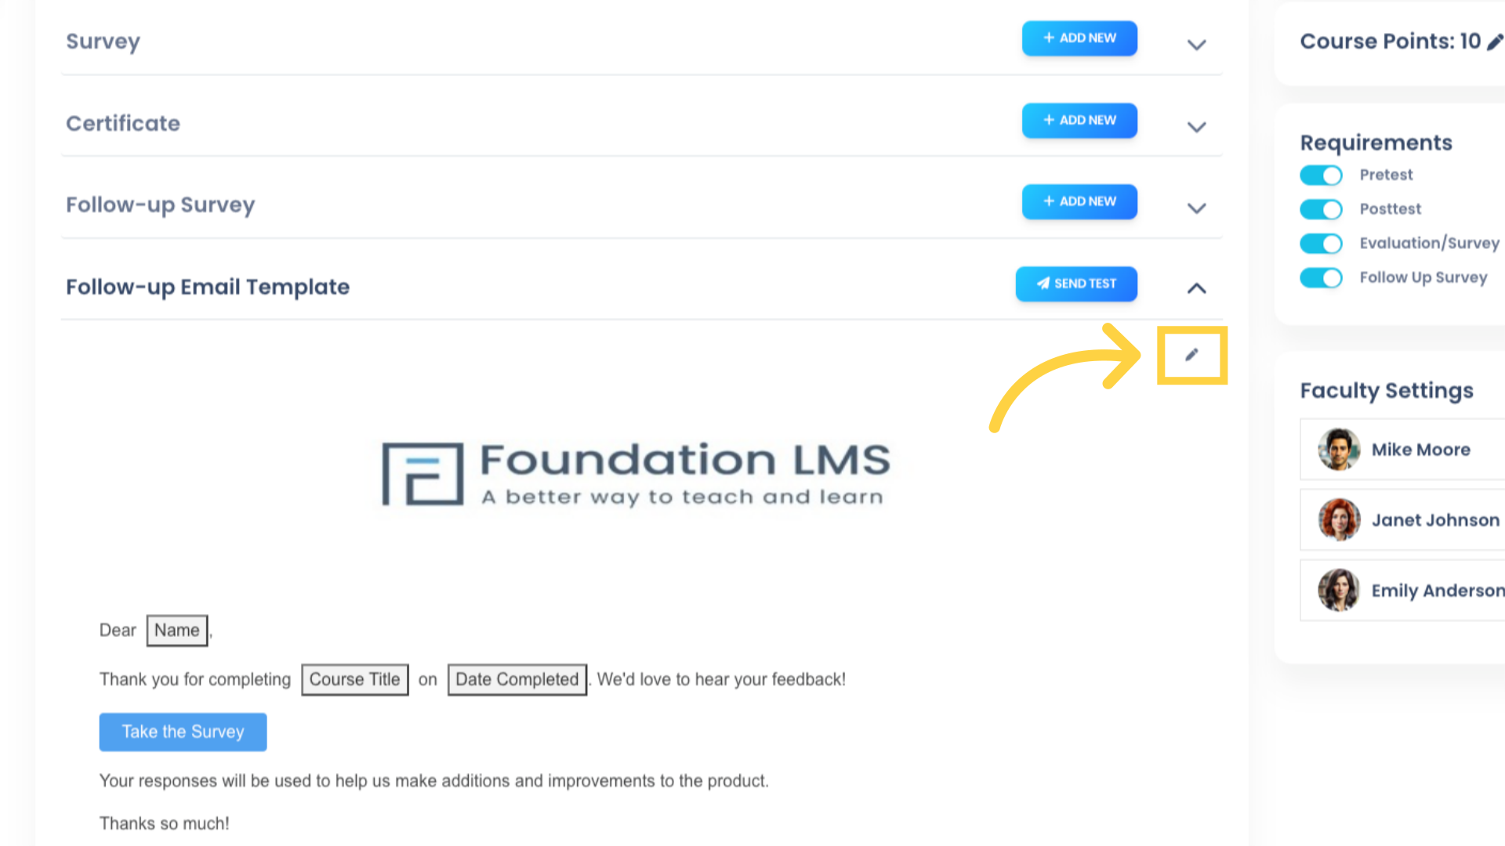Viewport: 1505px width, 846px height.
Task: Click Add New button for Survey
Action: tap(1079, 38)
